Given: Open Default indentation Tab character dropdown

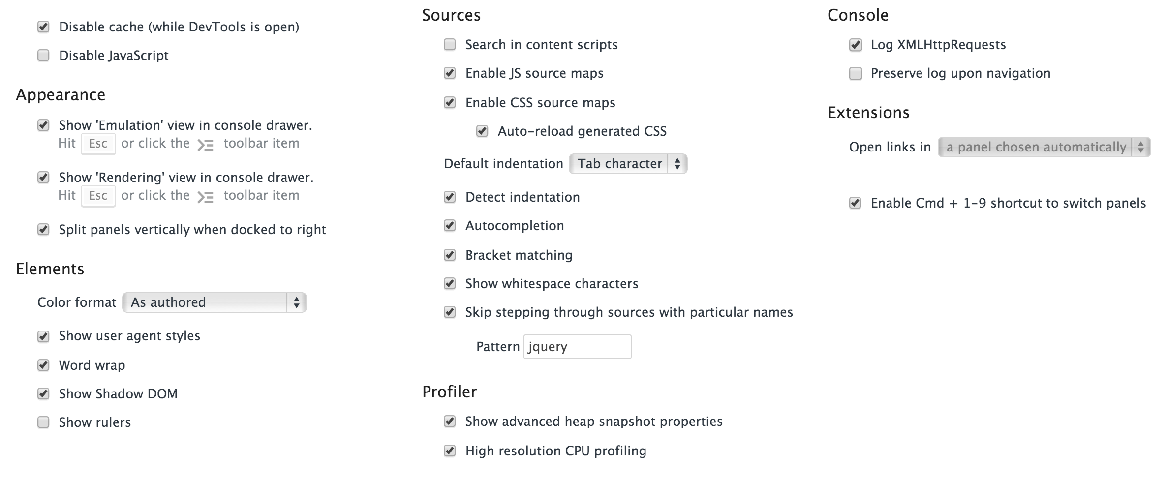Looking at the screenshot, I should pos(628,164).
